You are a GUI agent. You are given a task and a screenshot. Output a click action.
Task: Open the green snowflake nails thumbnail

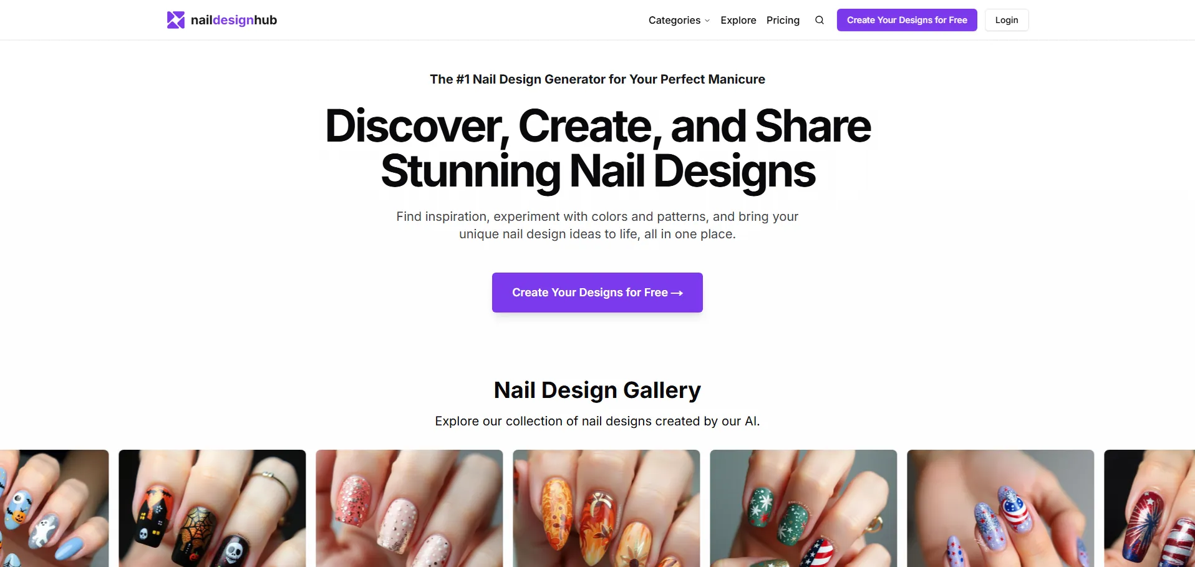[x=803, y=508]
